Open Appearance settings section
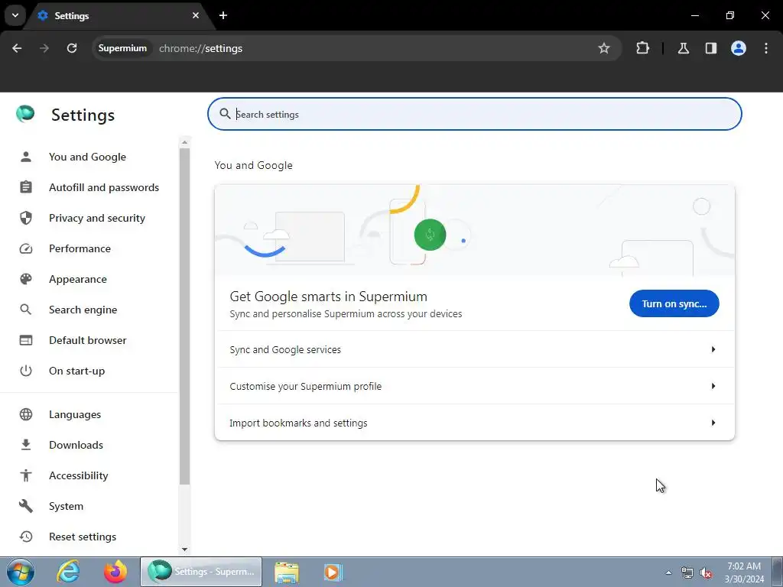This screenshot has height=587, width=783. point(78,278)
